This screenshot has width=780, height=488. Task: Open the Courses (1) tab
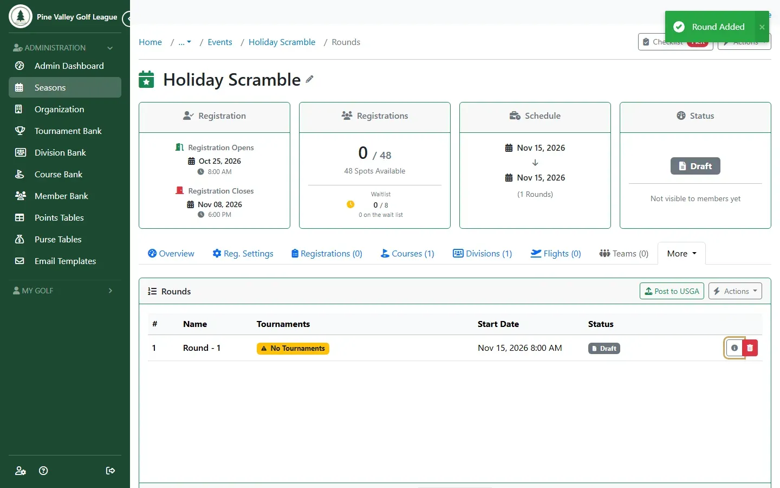tap(407, 253)
